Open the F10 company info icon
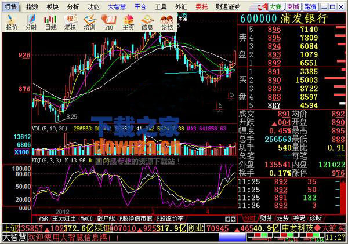This screenshot has height=244, width=348. [109, 23]
